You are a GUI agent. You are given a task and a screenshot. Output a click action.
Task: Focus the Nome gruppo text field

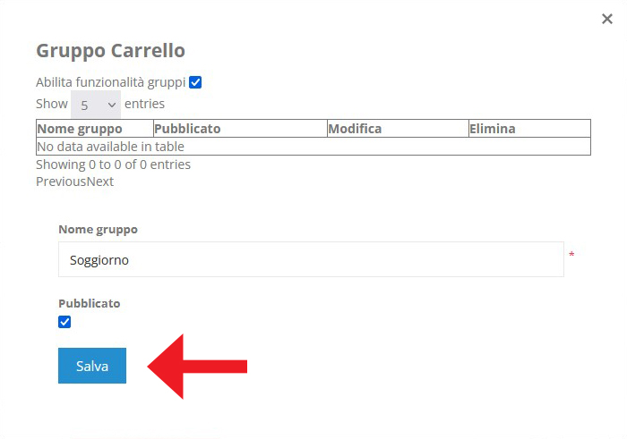[x=311, y=259]
